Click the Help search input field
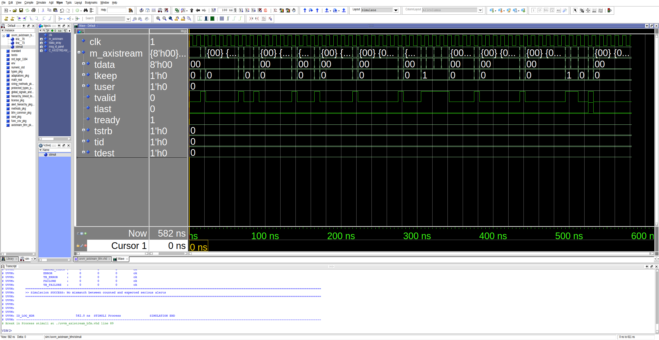This screenshot has width=659, height=340. pyautogui.click(x=116, y=10)
